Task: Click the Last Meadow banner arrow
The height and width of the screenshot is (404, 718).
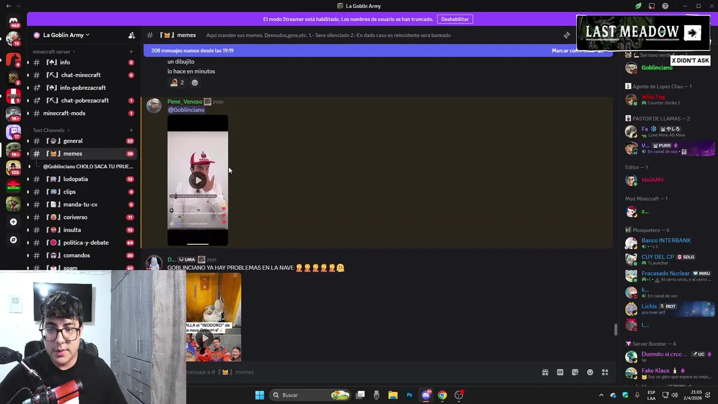Action: [692, 33]
